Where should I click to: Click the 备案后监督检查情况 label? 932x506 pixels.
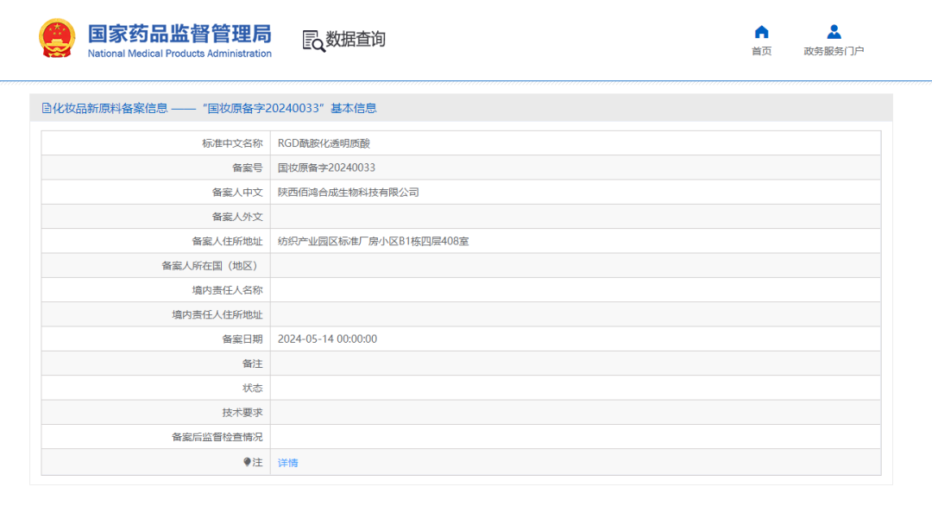(217, 437)
